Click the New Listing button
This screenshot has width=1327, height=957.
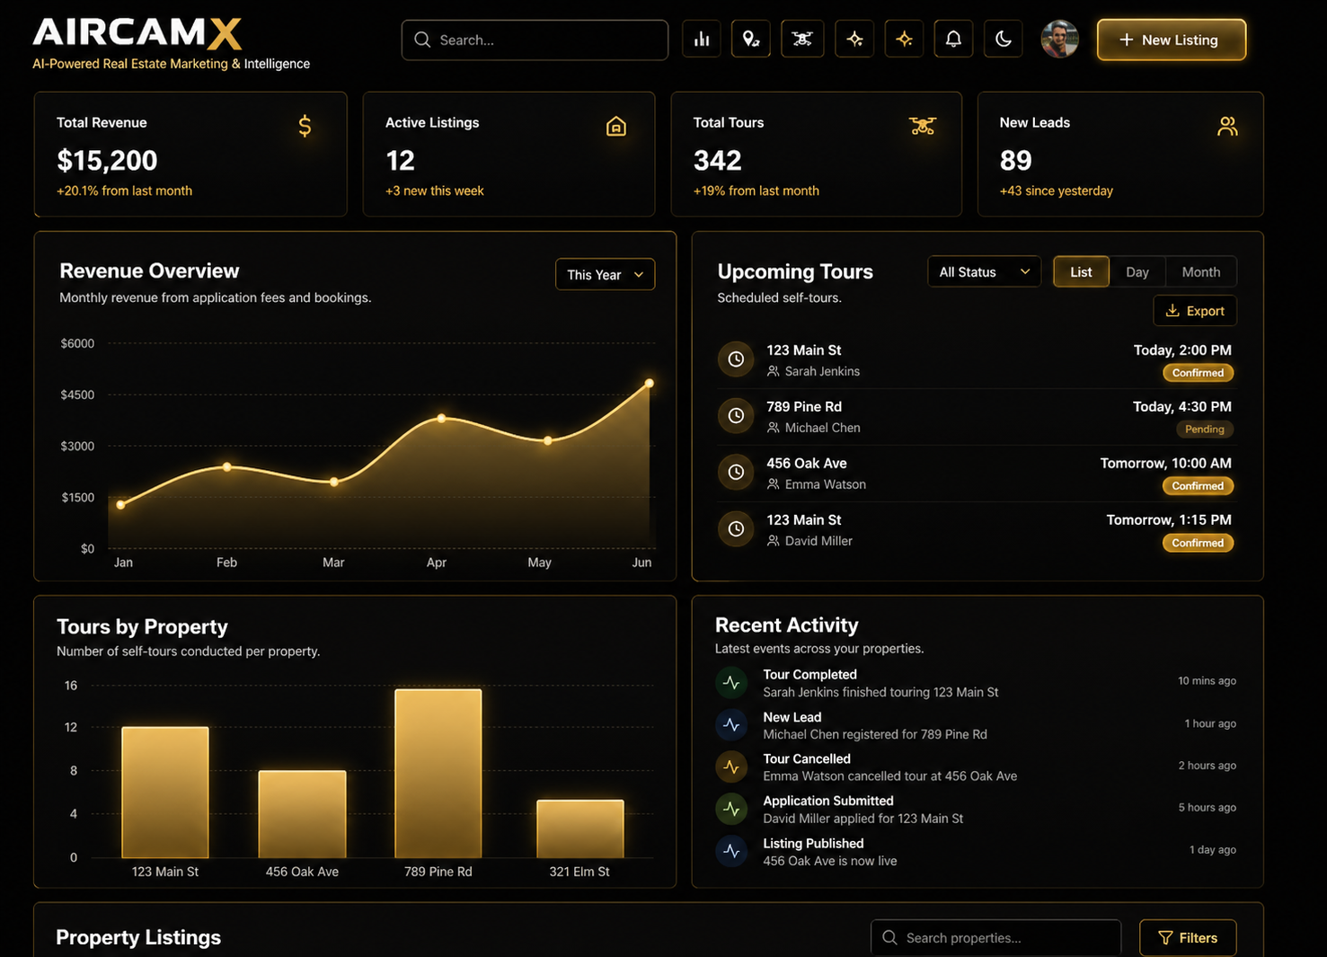1171,40
